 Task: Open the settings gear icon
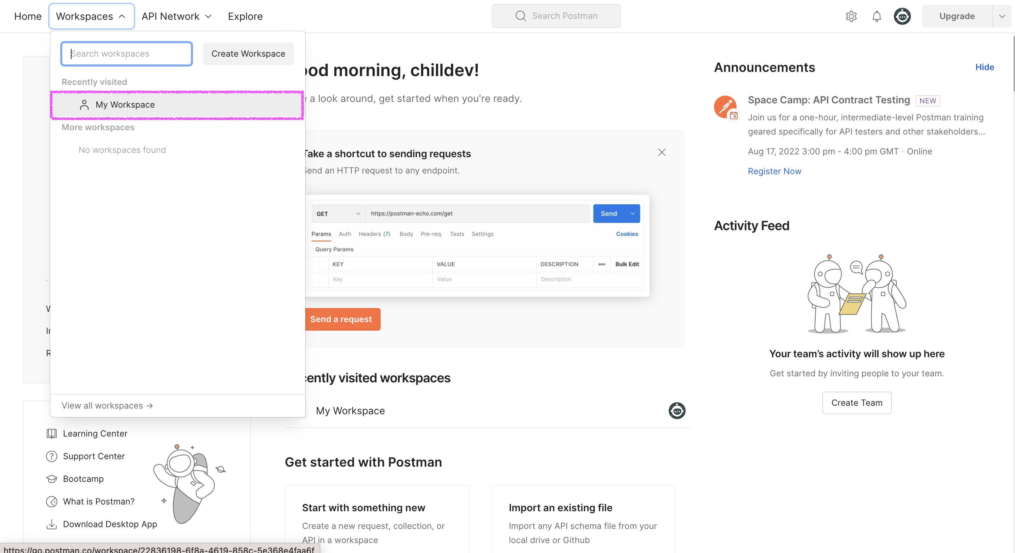[x=851, y=16]
